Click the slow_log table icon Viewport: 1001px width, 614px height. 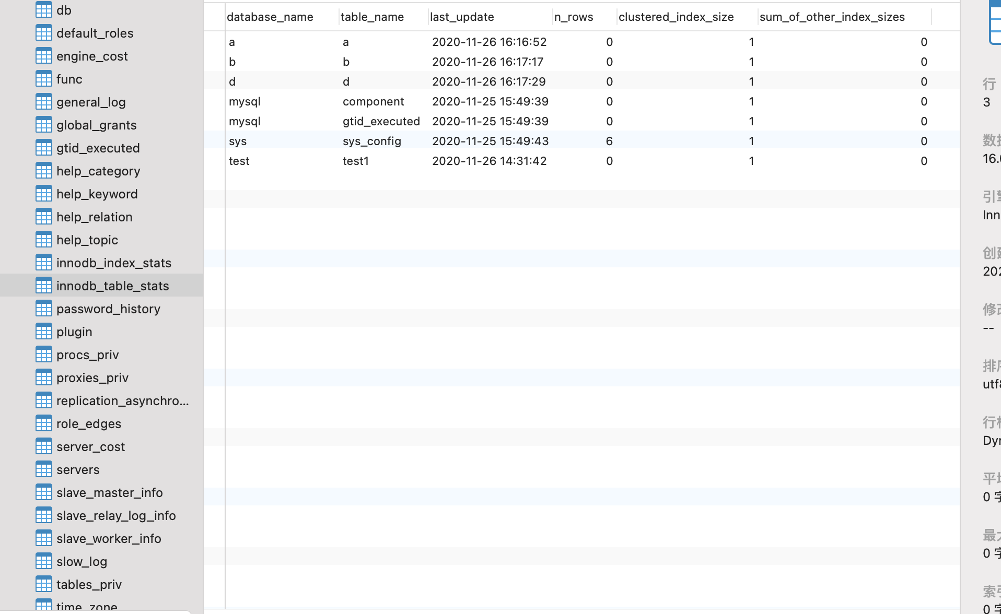44,561
